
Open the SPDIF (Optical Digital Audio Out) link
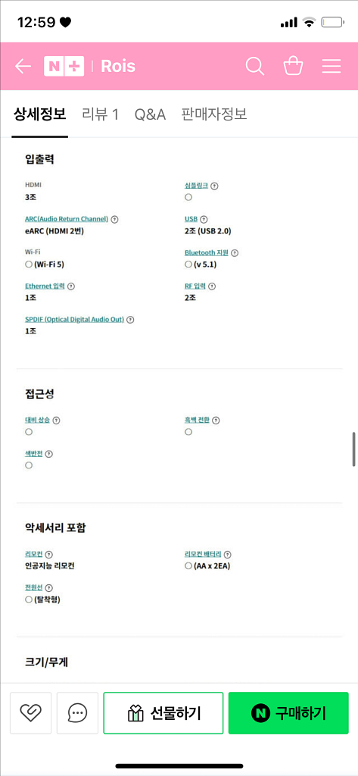74,320
